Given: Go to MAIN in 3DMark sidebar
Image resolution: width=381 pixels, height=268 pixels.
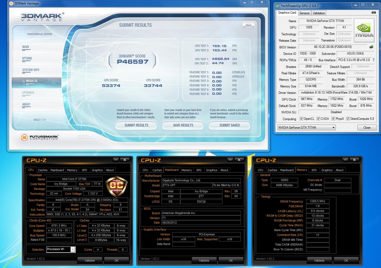Looking at the screenshot, I should click(x=26, y=47).
